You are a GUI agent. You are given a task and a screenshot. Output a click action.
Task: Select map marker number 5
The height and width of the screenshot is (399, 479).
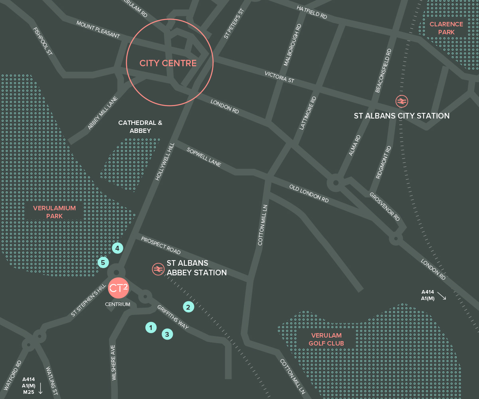coord(103,263)
